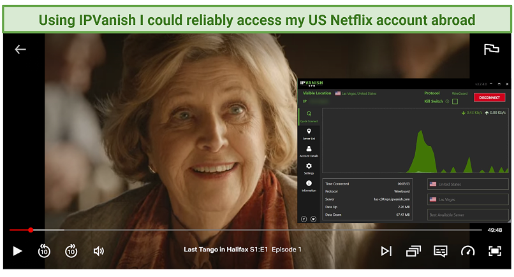This screenshot has width=514, height=277.
Task: Close the IPVanish window
Action: click(x=507, y=84)
